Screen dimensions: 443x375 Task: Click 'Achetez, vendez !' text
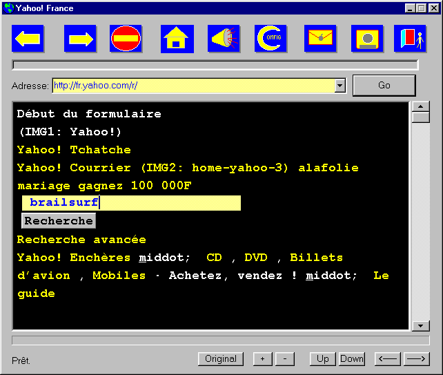click(x=233, y=276)
